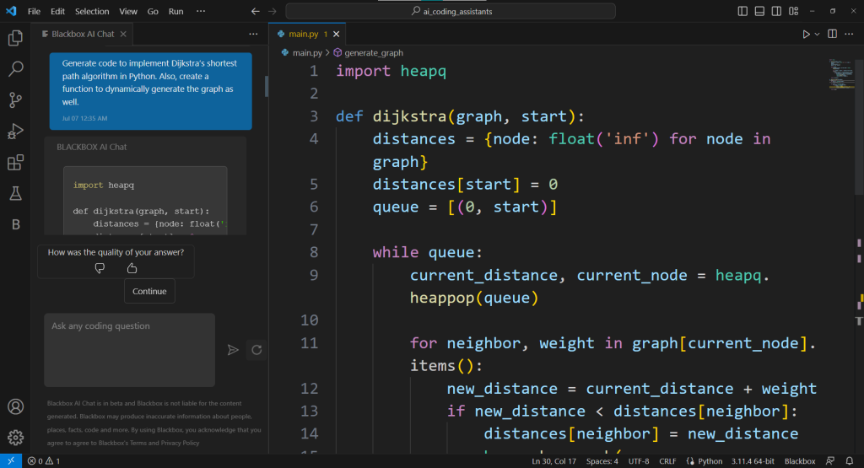
Task: Open the File menu
Action: (34, 11)
